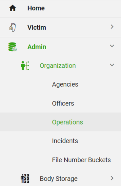
Task: Open the Agencies page
Action: 65,84
